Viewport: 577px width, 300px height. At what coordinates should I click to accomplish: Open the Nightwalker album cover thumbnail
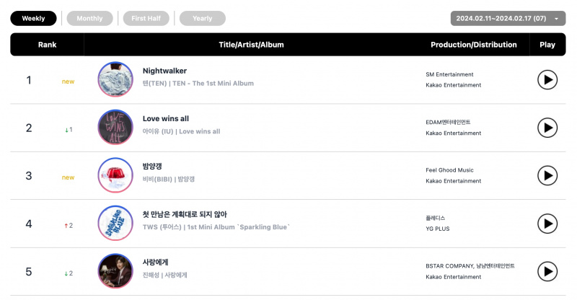click(115, 79)
